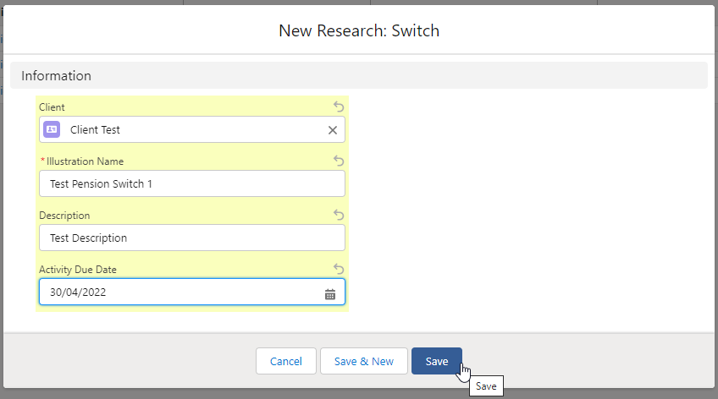Click the Description field label

click(64, 216)
